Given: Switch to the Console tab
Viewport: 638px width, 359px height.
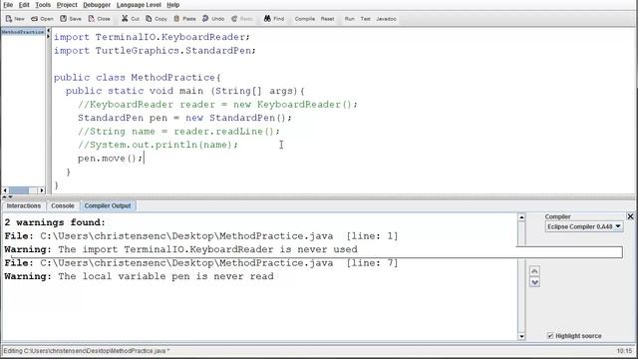Looking at the screenshot, I should [63, 206].
